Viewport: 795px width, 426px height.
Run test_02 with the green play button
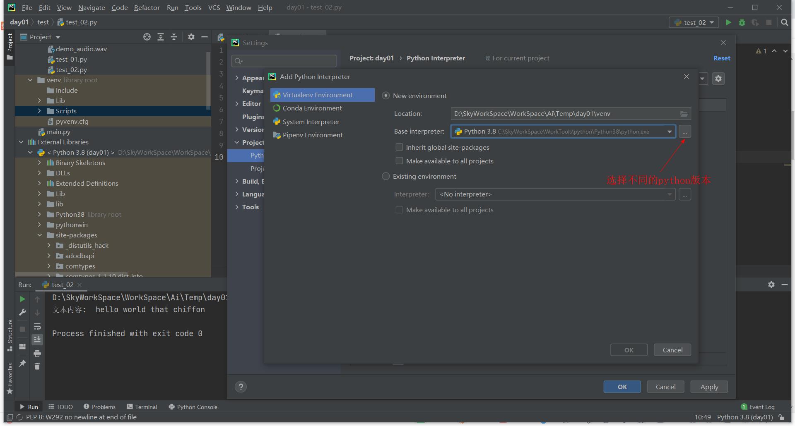[x=729, y=22]
